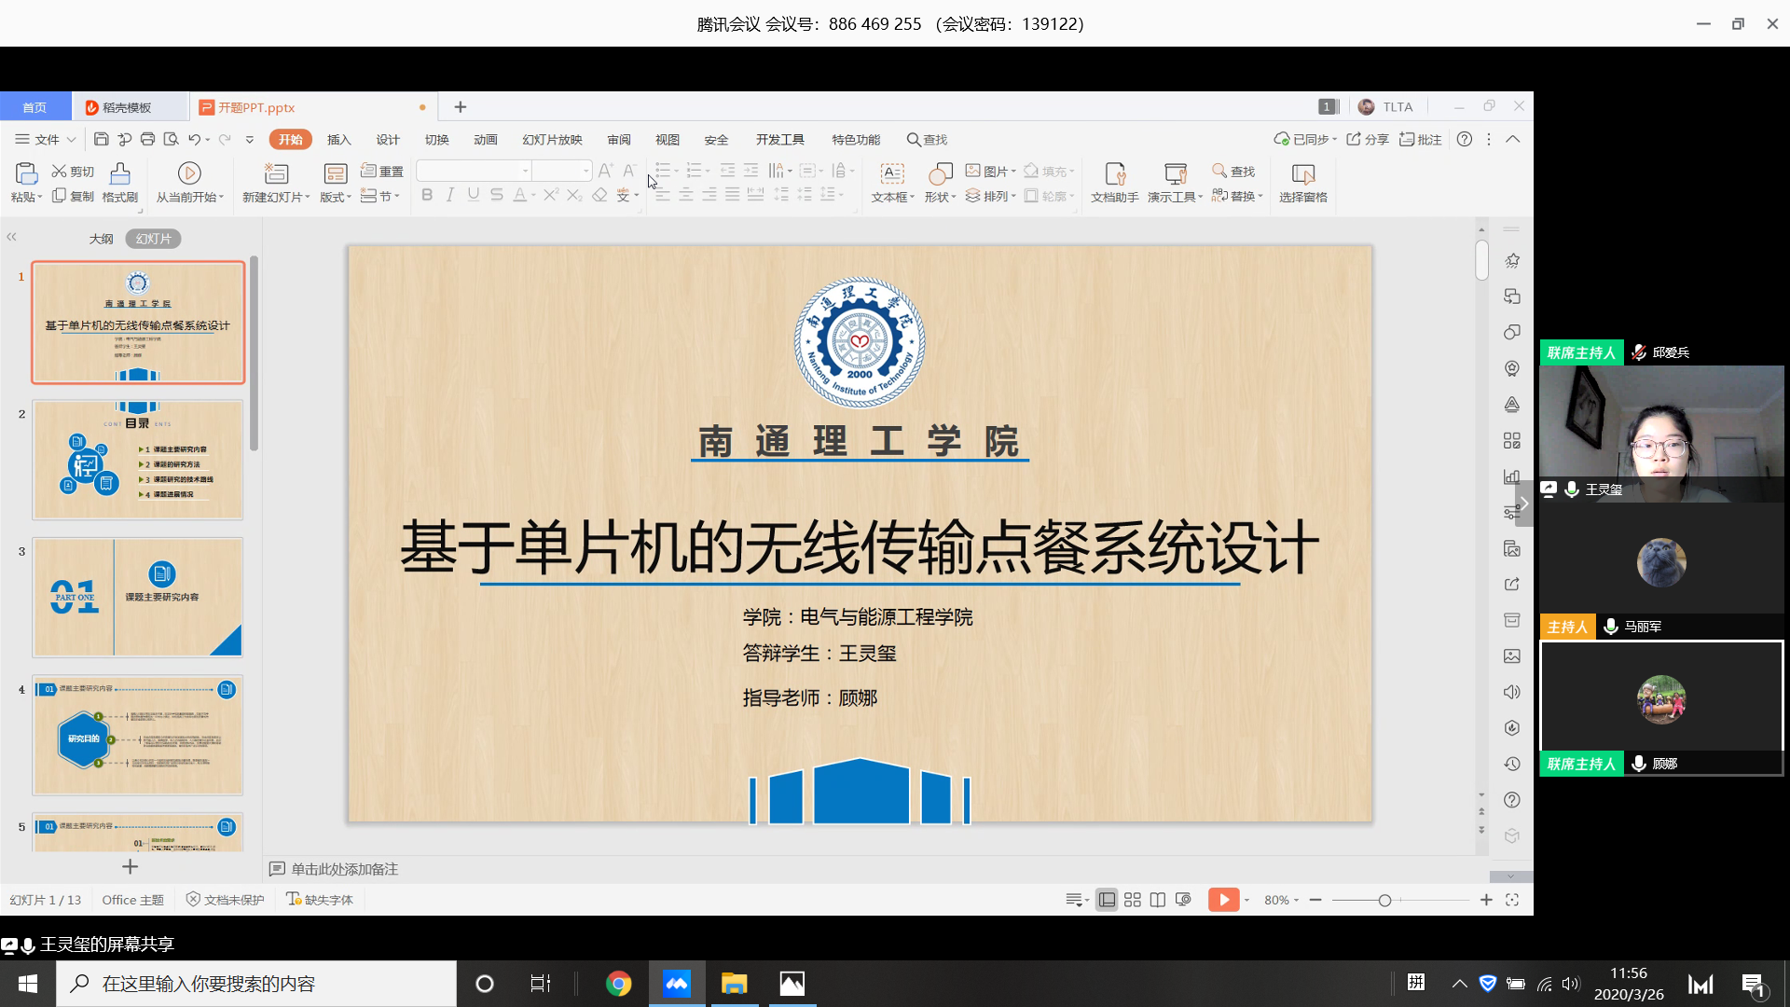Click the New Slide (新建幻灯片) icon

click(276, 174)
